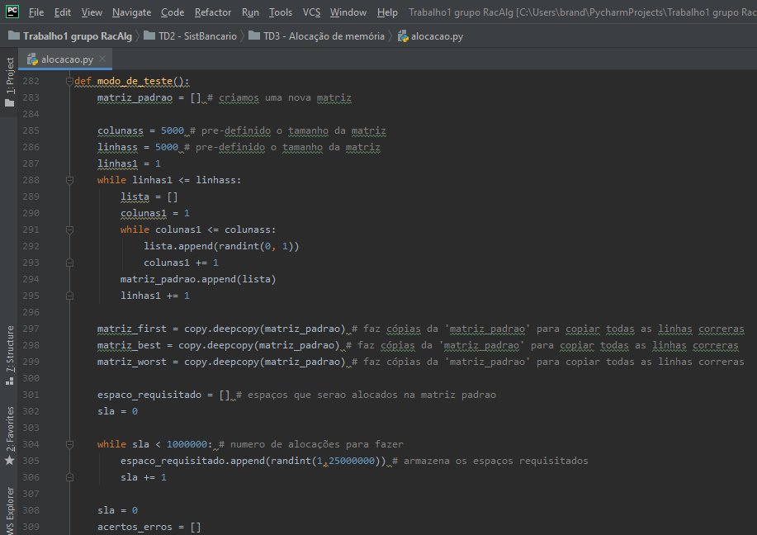Open the Z: Structure tool window
Viewport: 757px width, 535px height.
(10, 348)
